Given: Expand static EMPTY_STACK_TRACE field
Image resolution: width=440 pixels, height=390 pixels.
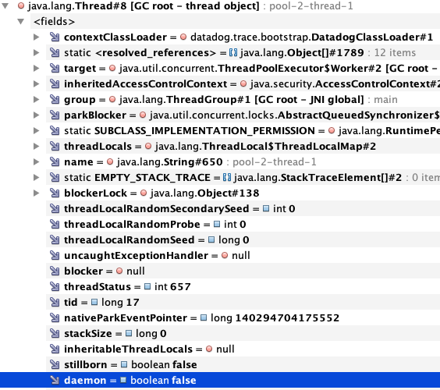Looking at the screenshot, I should [36, 177].
